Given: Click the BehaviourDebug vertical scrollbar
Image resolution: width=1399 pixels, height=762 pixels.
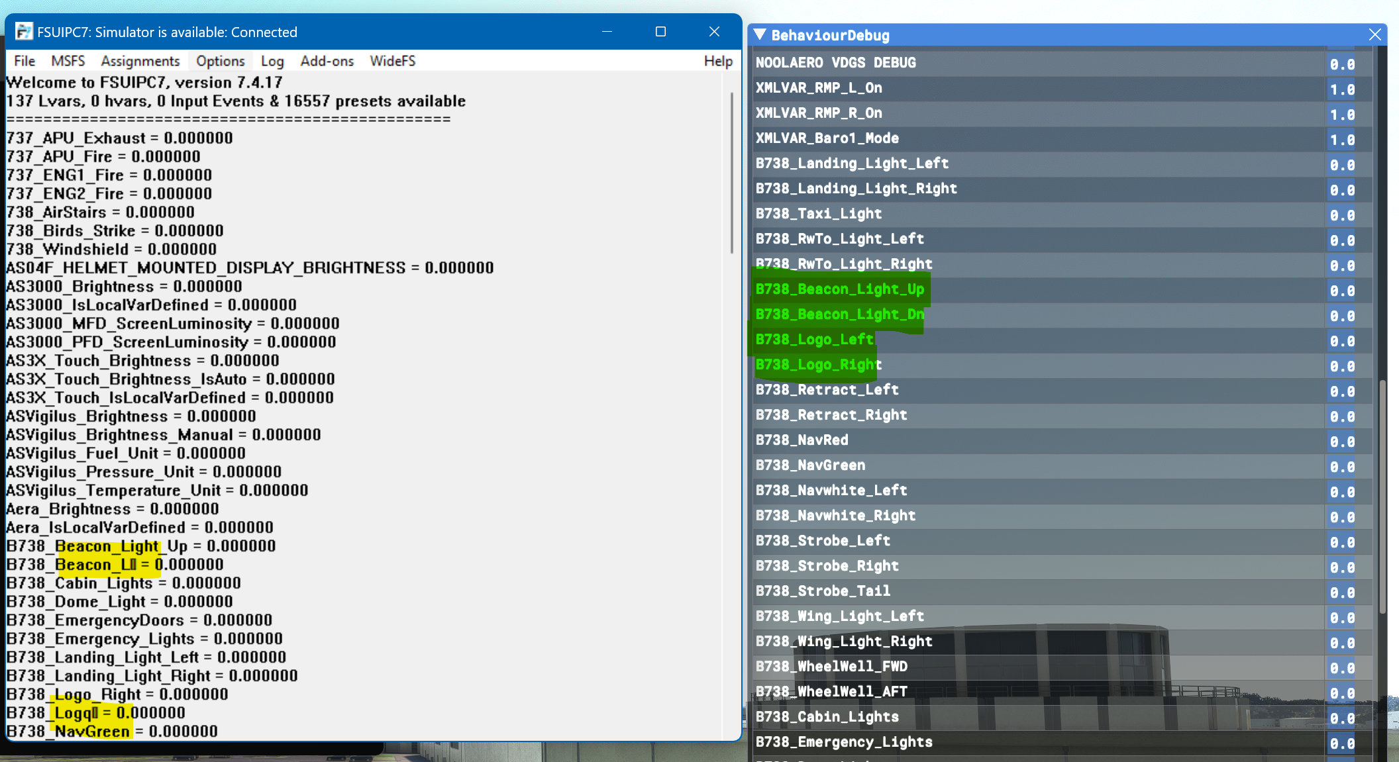Looking at the screenshot, I should click(1382, 497).
